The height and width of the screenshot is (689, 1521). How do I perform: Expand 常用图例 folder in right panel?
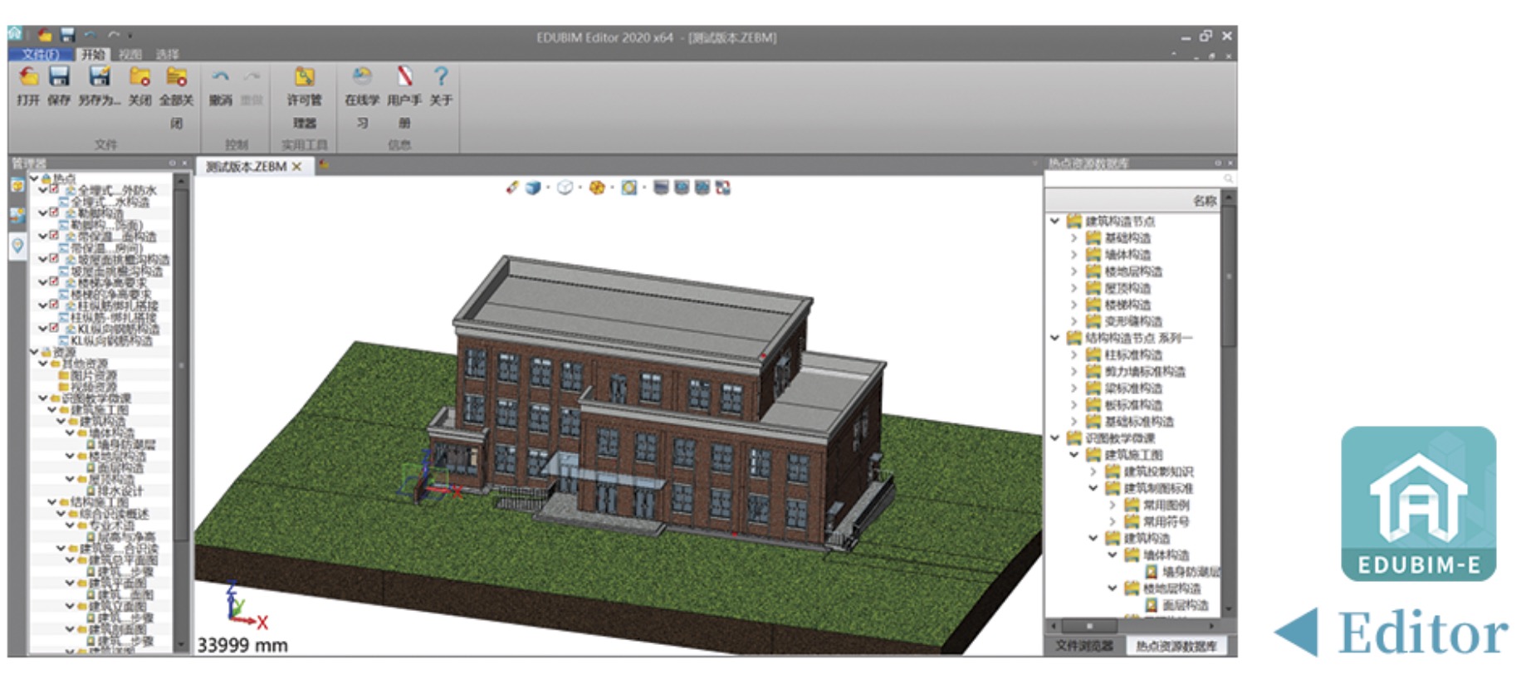[1113, 505]
